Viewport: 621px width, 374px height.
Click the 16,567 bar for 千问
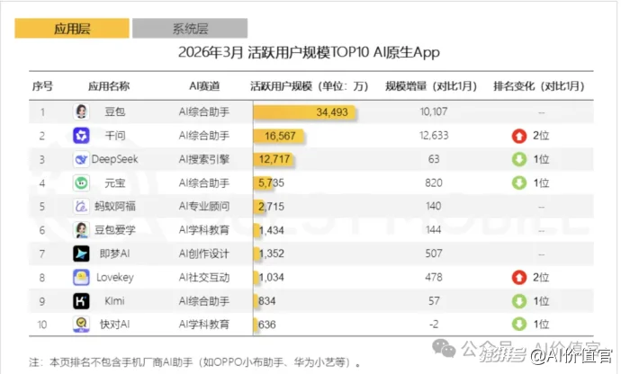(278, 136)
